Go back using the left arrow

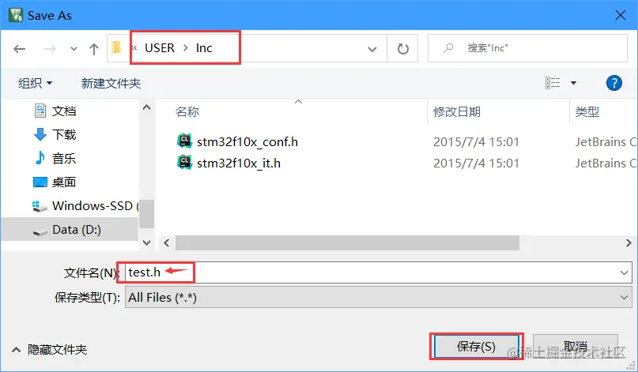pos(19,49)
